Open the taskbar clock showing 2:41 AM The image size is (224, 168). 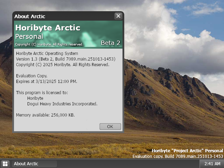pos(212,164)
